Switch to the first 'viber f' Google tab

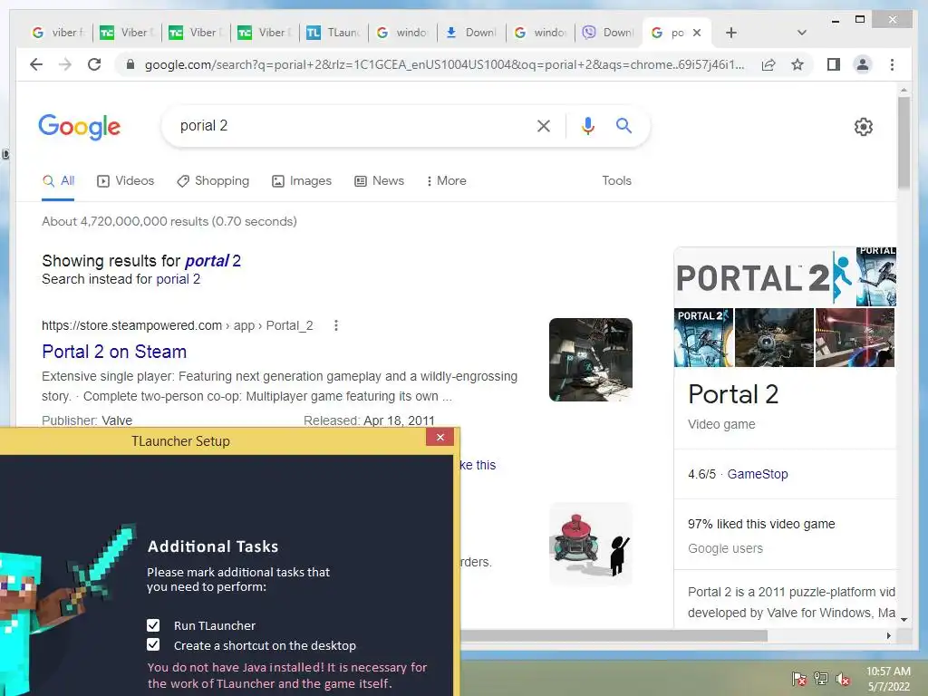[x=58, y=33]
